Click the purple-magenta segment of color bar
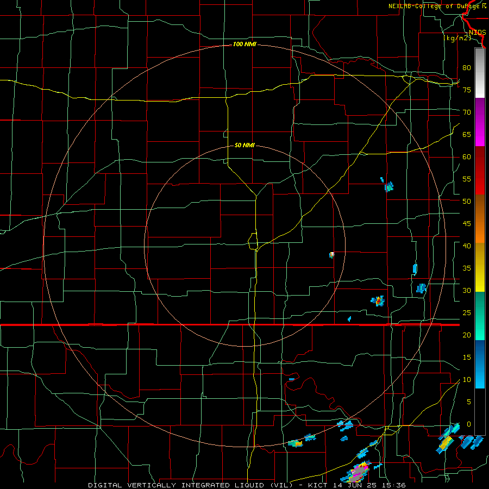The height and width of the screenshot is (489, 489). tap(480, 122)
